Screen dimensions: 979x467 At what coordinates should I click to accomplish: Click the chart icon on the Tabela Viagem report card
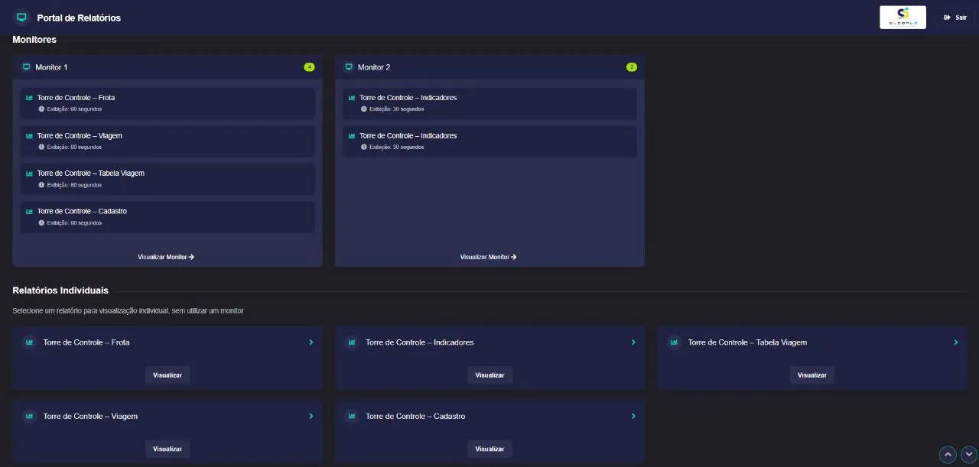[x=674, y=342]
